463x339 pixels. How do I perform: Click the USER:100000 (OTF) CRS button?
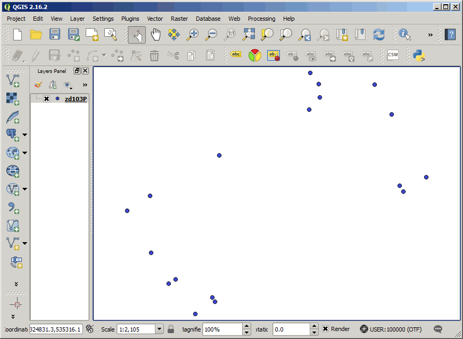tap(391, 329)
